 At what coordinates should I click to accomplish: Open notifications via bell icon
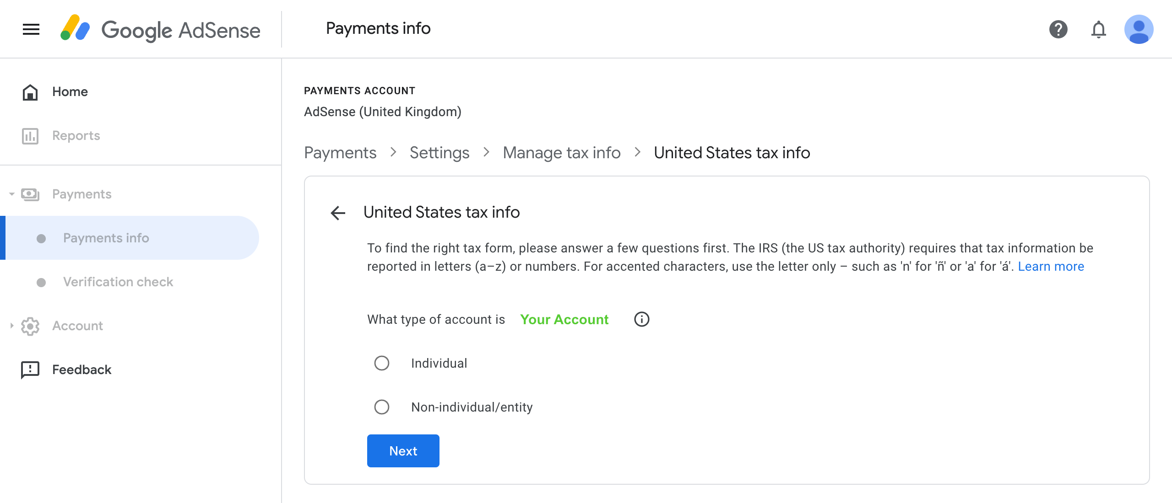(1099, 29)
